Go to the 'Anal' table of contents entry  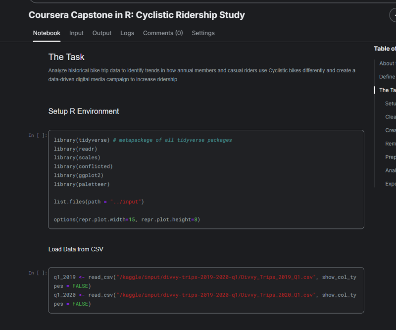tap(391, 170)
